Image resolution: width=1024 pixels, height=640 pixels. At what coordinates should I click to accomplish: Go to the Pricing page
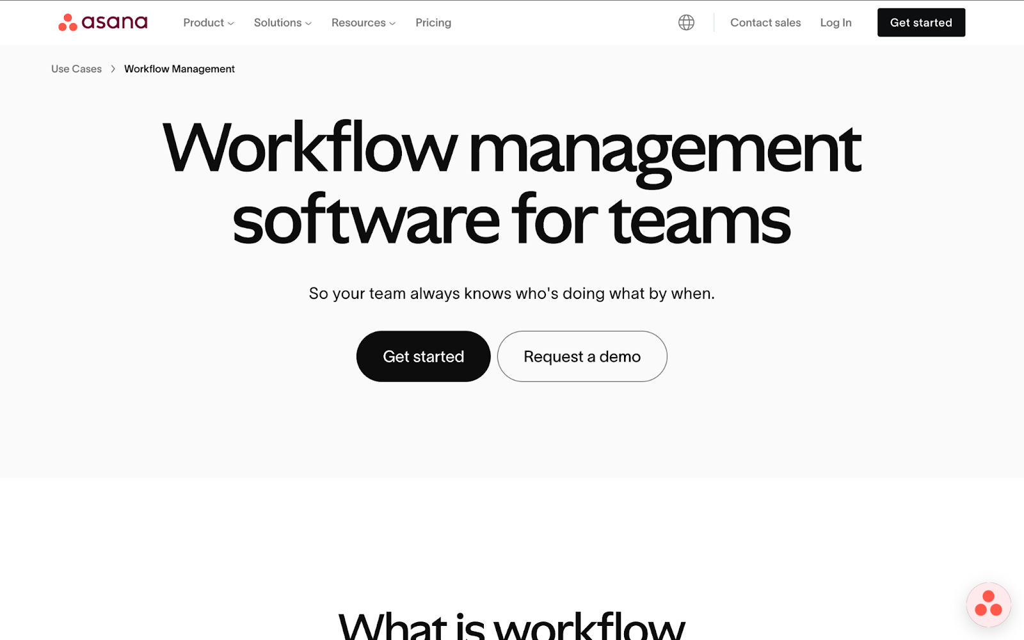tap(433, 22)
